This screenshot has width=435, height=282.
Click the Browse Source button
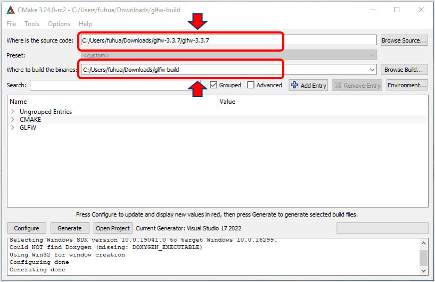click(404, 40)
